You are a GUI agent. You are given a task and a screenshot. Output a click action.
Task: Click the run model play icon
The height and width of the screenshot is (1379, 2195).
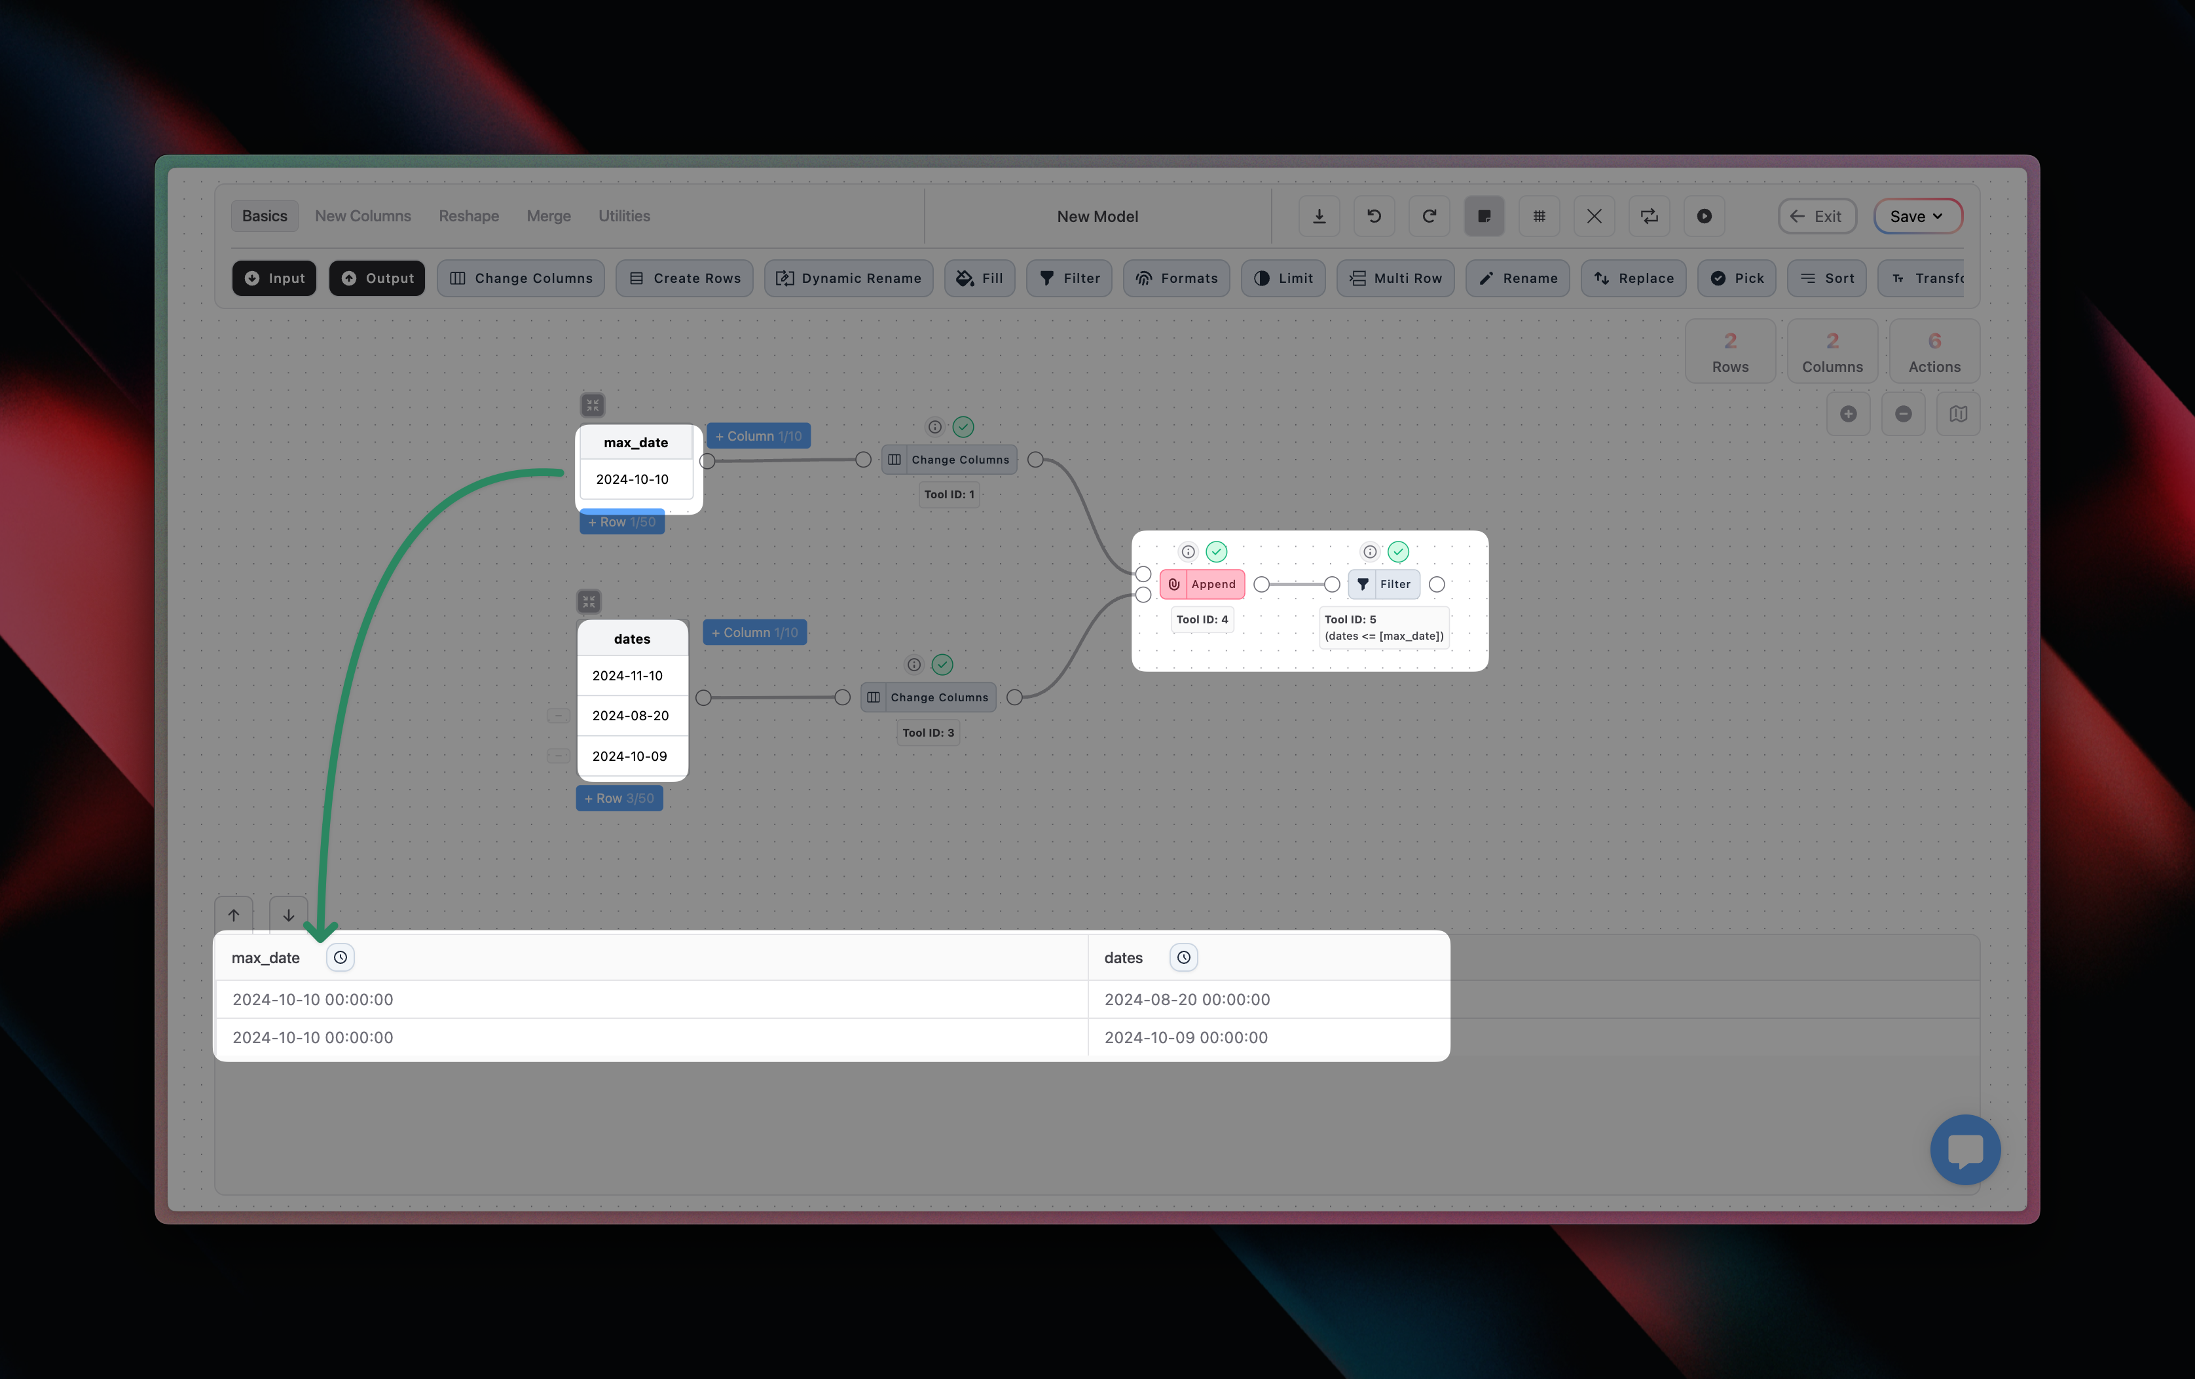1704,216
